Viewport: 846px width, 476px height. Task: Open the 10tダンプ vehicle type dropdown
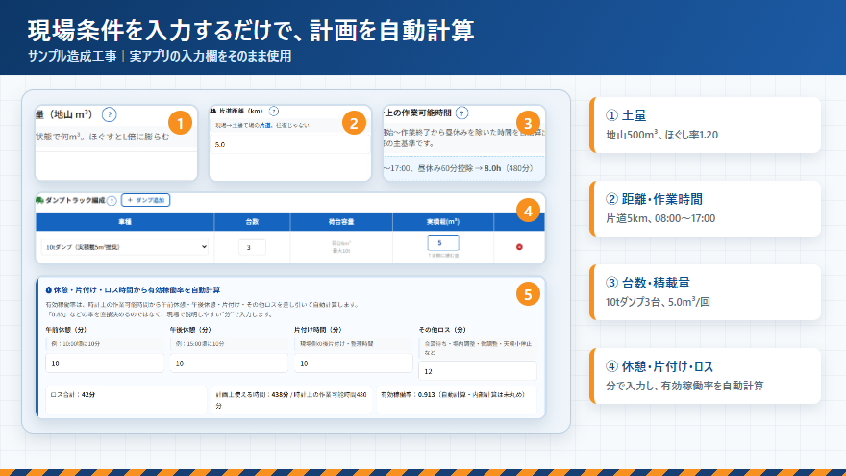[x=125, y=247]
